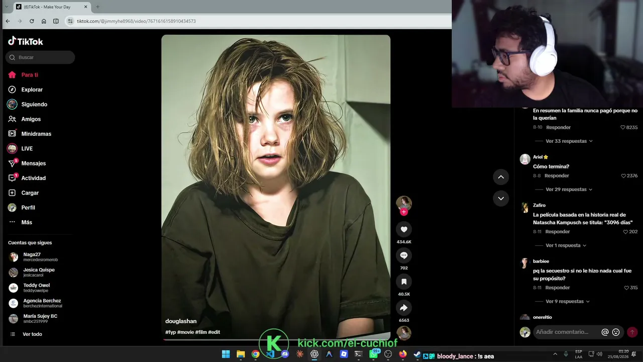This screenshot has height=362, width=643.
Task: Switch to the TikTok - Make Your Day tab
Action: point(51,7)
